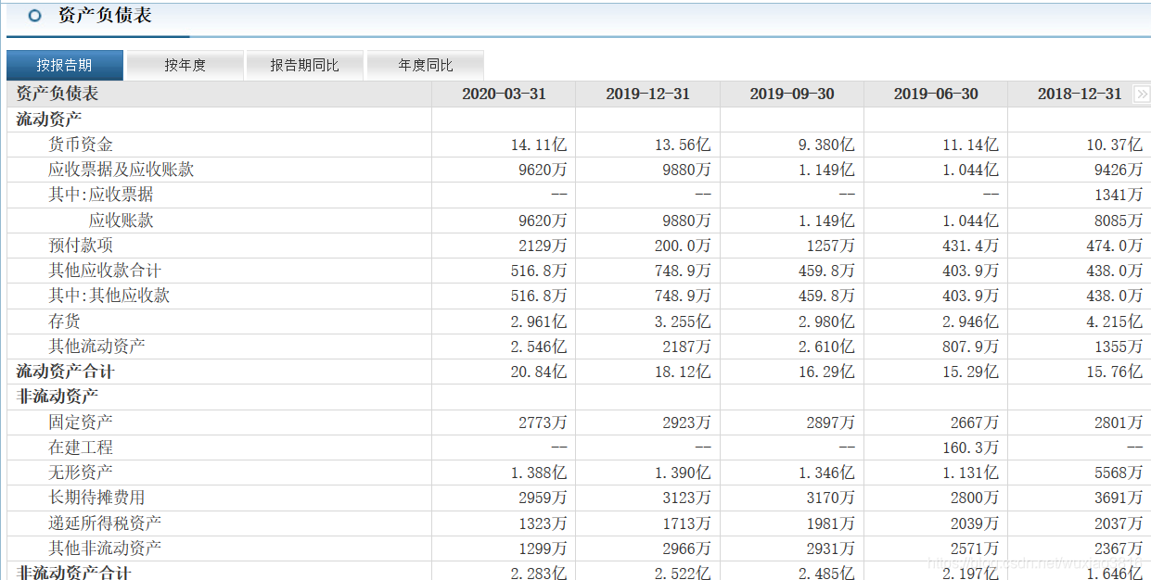Switch to the 按报告期 tab
The height and width of the screenshot is (580, 1151).
click(x=64, y=65)
